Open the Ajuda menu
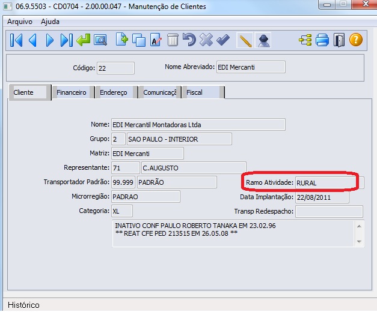The width and height of the screenshot is (377, 312). point(50,22)
